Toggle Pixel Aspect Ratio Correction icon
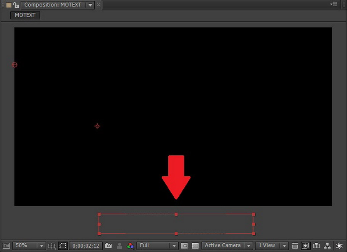This screenshot has height=252, width=347. [x=295, y=246]
